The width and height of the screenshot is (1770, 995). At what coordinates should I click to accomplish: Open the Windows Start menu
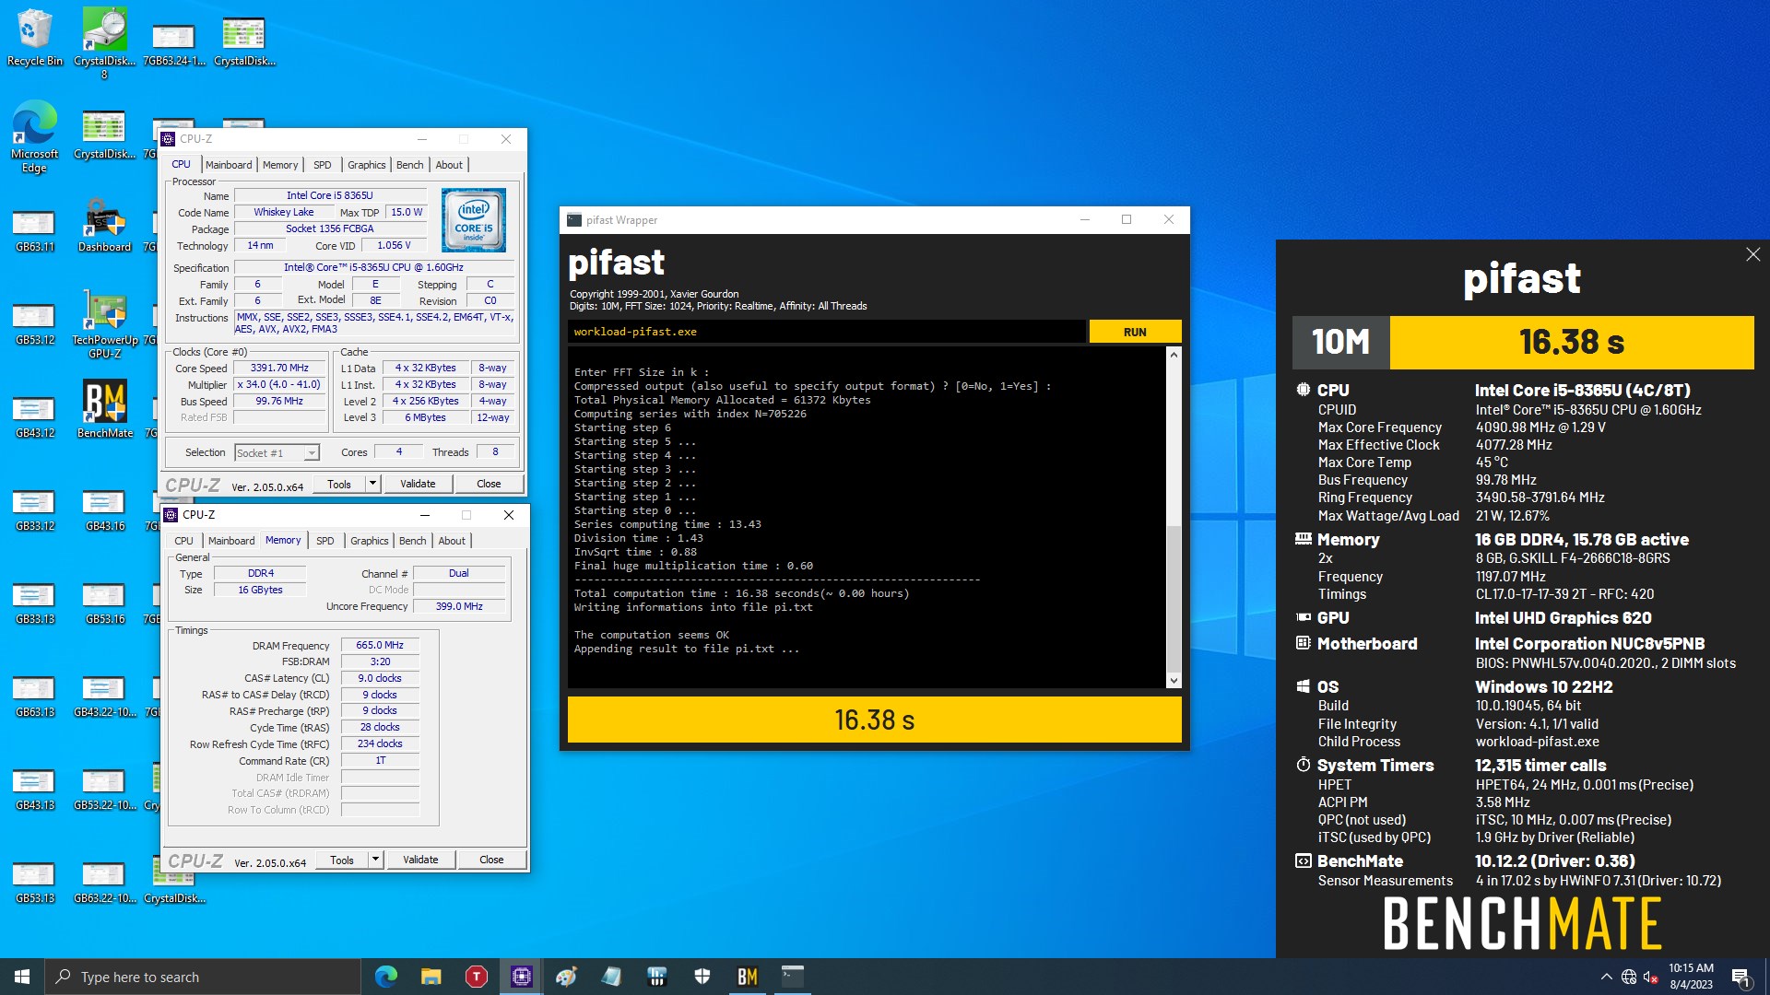pyautogui.click(x=22, y=977)
